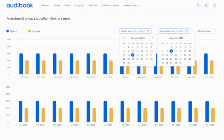The height and width of the screenshot is (140, 224).
Task: Go to next month in December 2023 calendar
Action: point(191,38)
